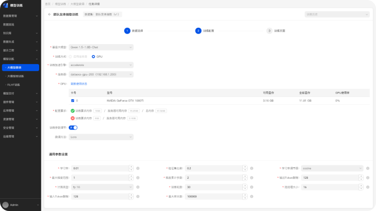The width and height of the screenshot is (376, 211).
Task: Click the app logo in the sidebar header
Action: coord(5,6)
